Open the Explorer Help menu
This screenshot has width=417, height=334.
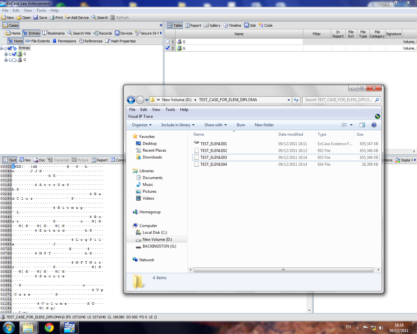pyautogui.click(x=184, y=110)
